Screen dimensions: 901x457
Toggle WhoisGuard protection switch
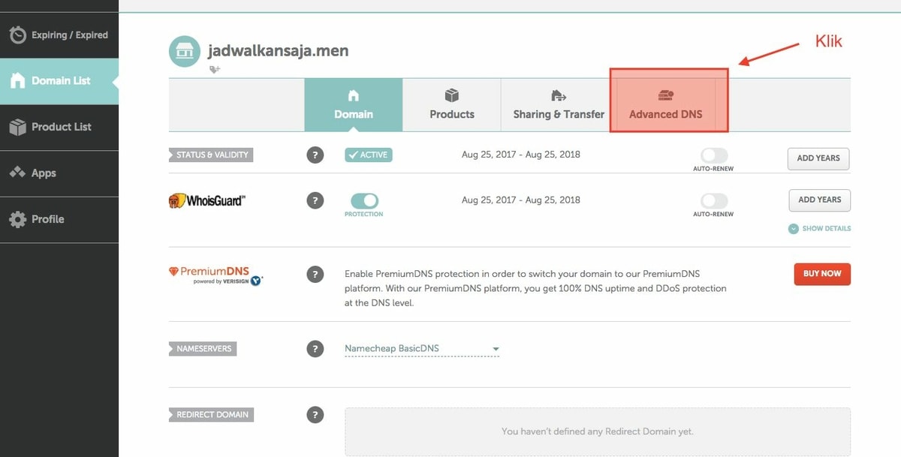[x=364, y=200]
